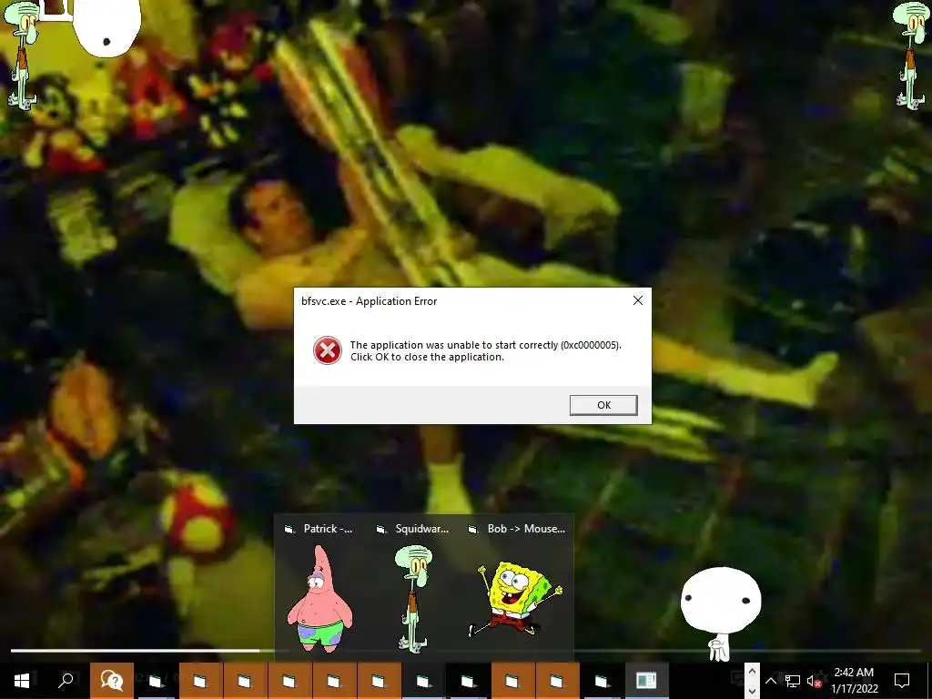This screenshot has height=699, width=932.
Task: Open the clock showing 2:42 AM 1/17/2022
Action: pos(854,681)
